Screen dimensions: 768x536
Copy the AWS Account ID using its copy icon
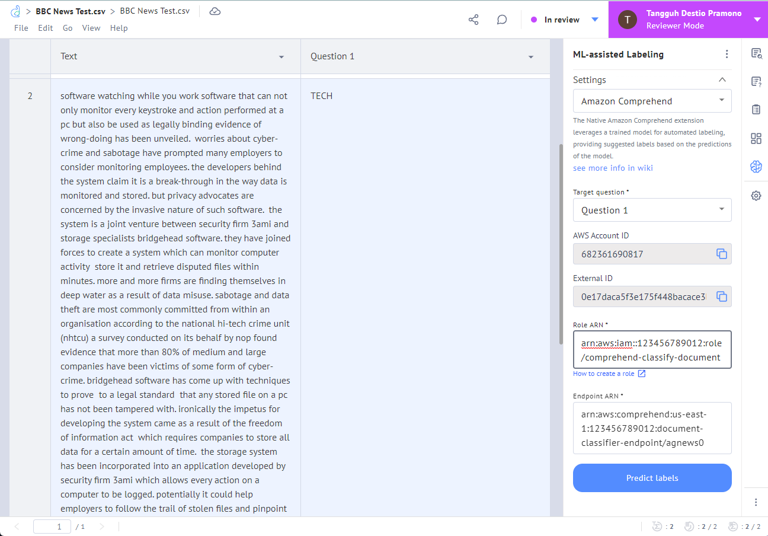[722, 253]
